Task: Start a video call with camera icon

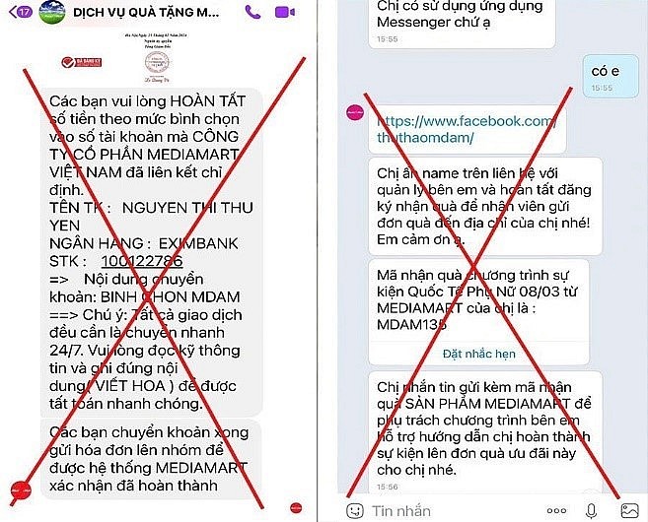Action: coord(285,12)
